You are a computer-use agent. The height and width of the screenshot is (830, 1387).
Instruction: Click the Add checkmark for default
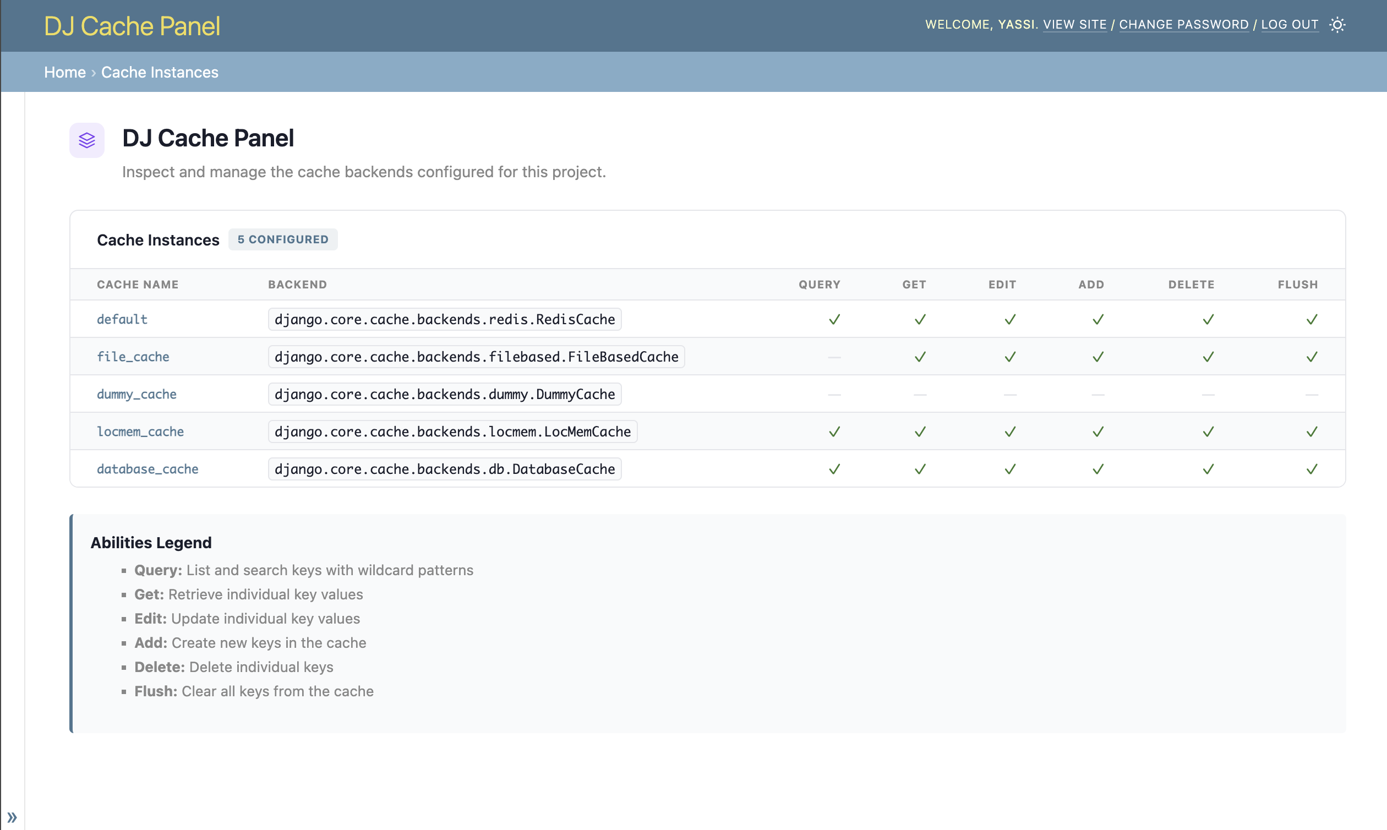point(1098,319)
